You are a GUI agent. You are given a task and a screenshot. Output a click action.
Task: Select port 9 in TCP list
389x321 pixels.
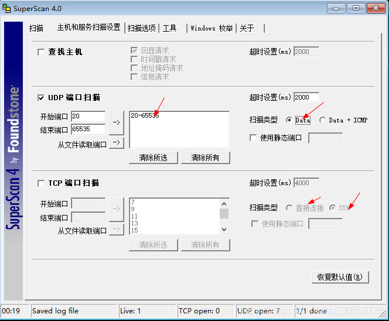pyautogui.click(x=133, y=209)
